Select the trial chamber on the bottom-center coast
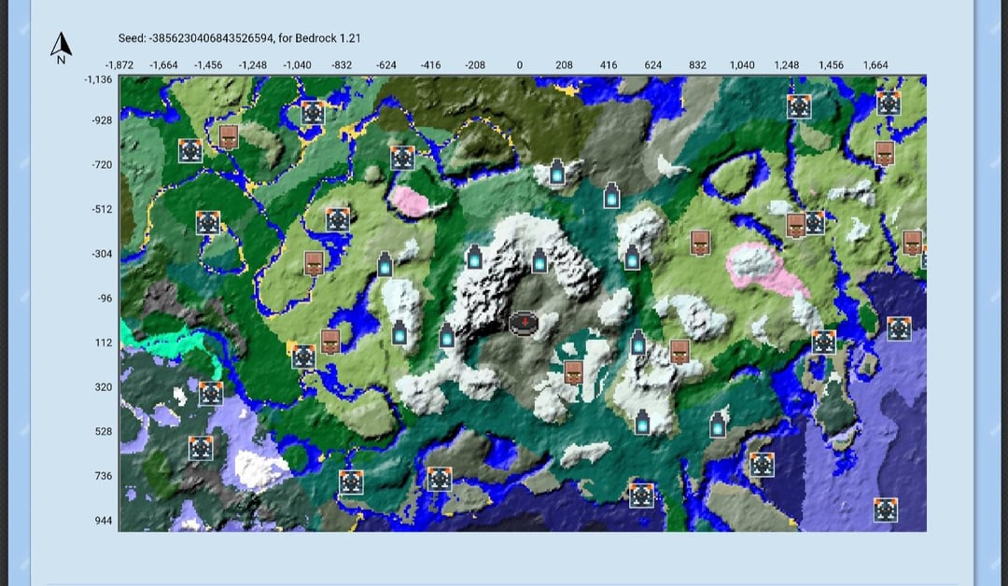1008x586 pixels. (x=641, y=495)
